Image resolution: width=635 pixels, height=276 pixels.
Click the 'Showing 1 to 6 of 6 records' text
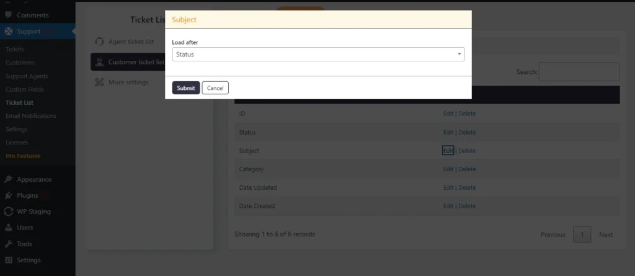click(x=275, y=234)
